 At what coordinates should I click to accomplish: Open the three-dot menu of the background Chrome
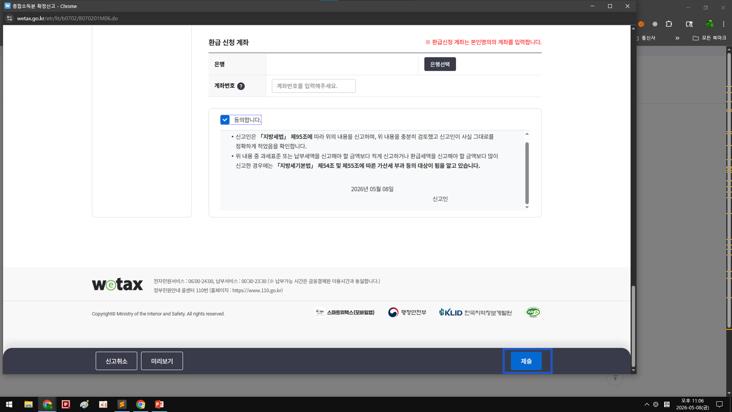pos(724,24)
